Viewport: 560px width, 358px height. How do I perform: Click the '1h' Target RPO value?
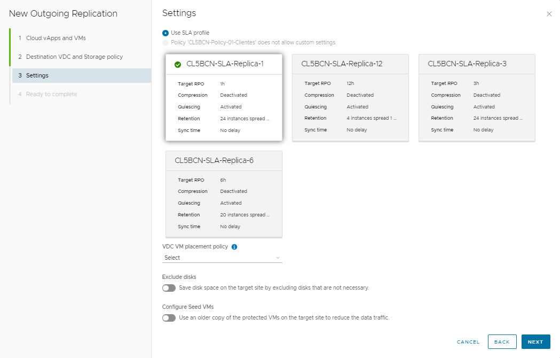(x=222, y=84)
